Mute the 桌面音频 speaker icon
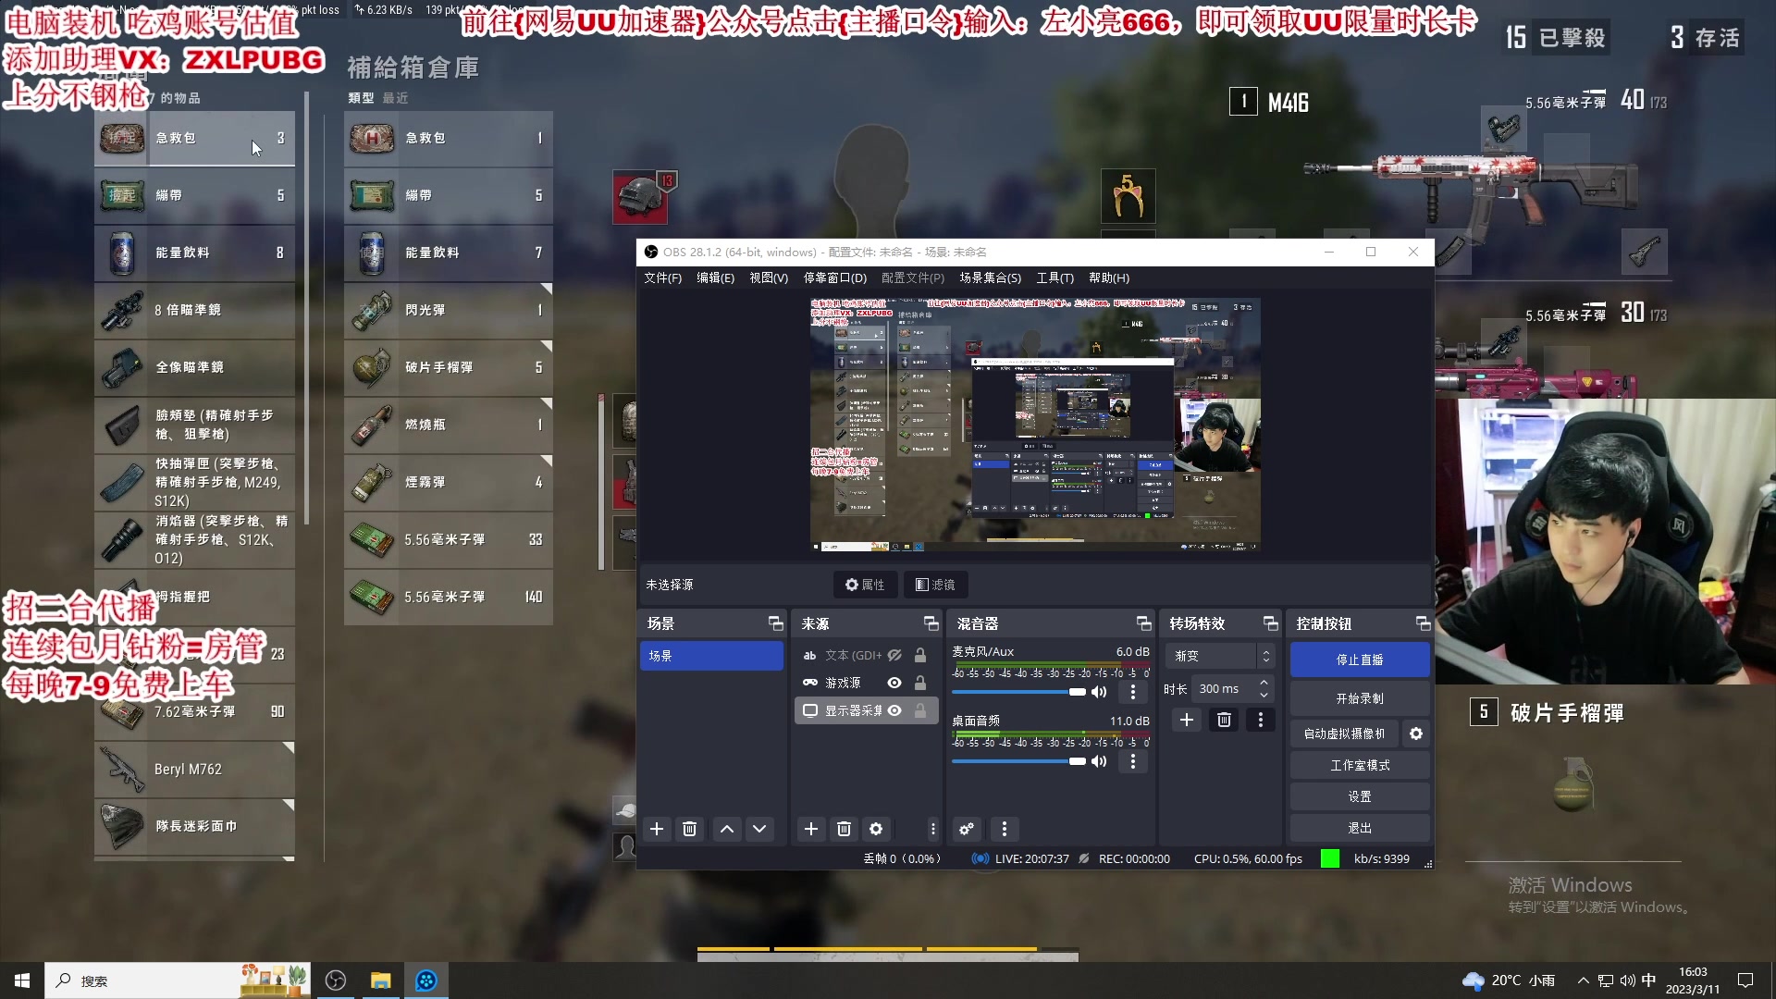Viewport: 1776px width, 999px height. (x=1099, y=761)
